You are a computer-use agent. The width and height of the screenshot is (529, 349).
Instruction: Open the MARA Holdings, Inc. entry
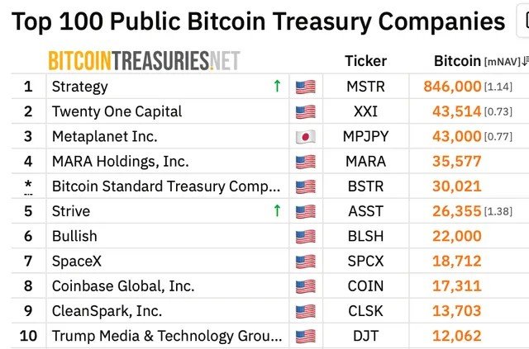tap(120, 162)
